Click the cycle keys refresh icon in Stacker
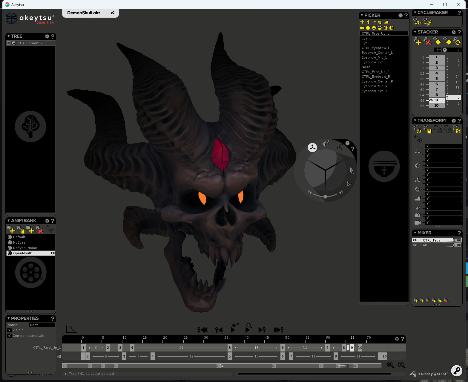The image size is (468, 382). [457, 42]
